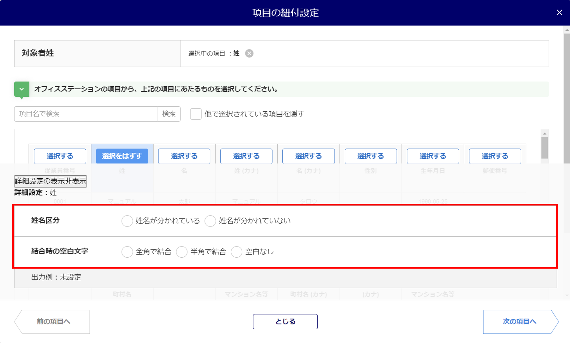Choose 空白なし radio option
Viewport: 570px width, 343px height.
237,252
